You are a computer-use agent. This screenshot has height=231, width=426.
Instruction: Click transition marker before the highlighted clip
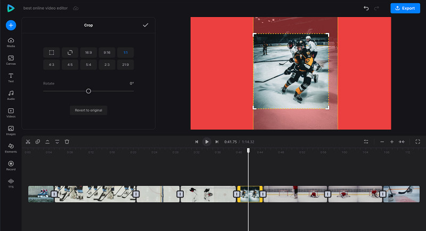coord(236,194)
